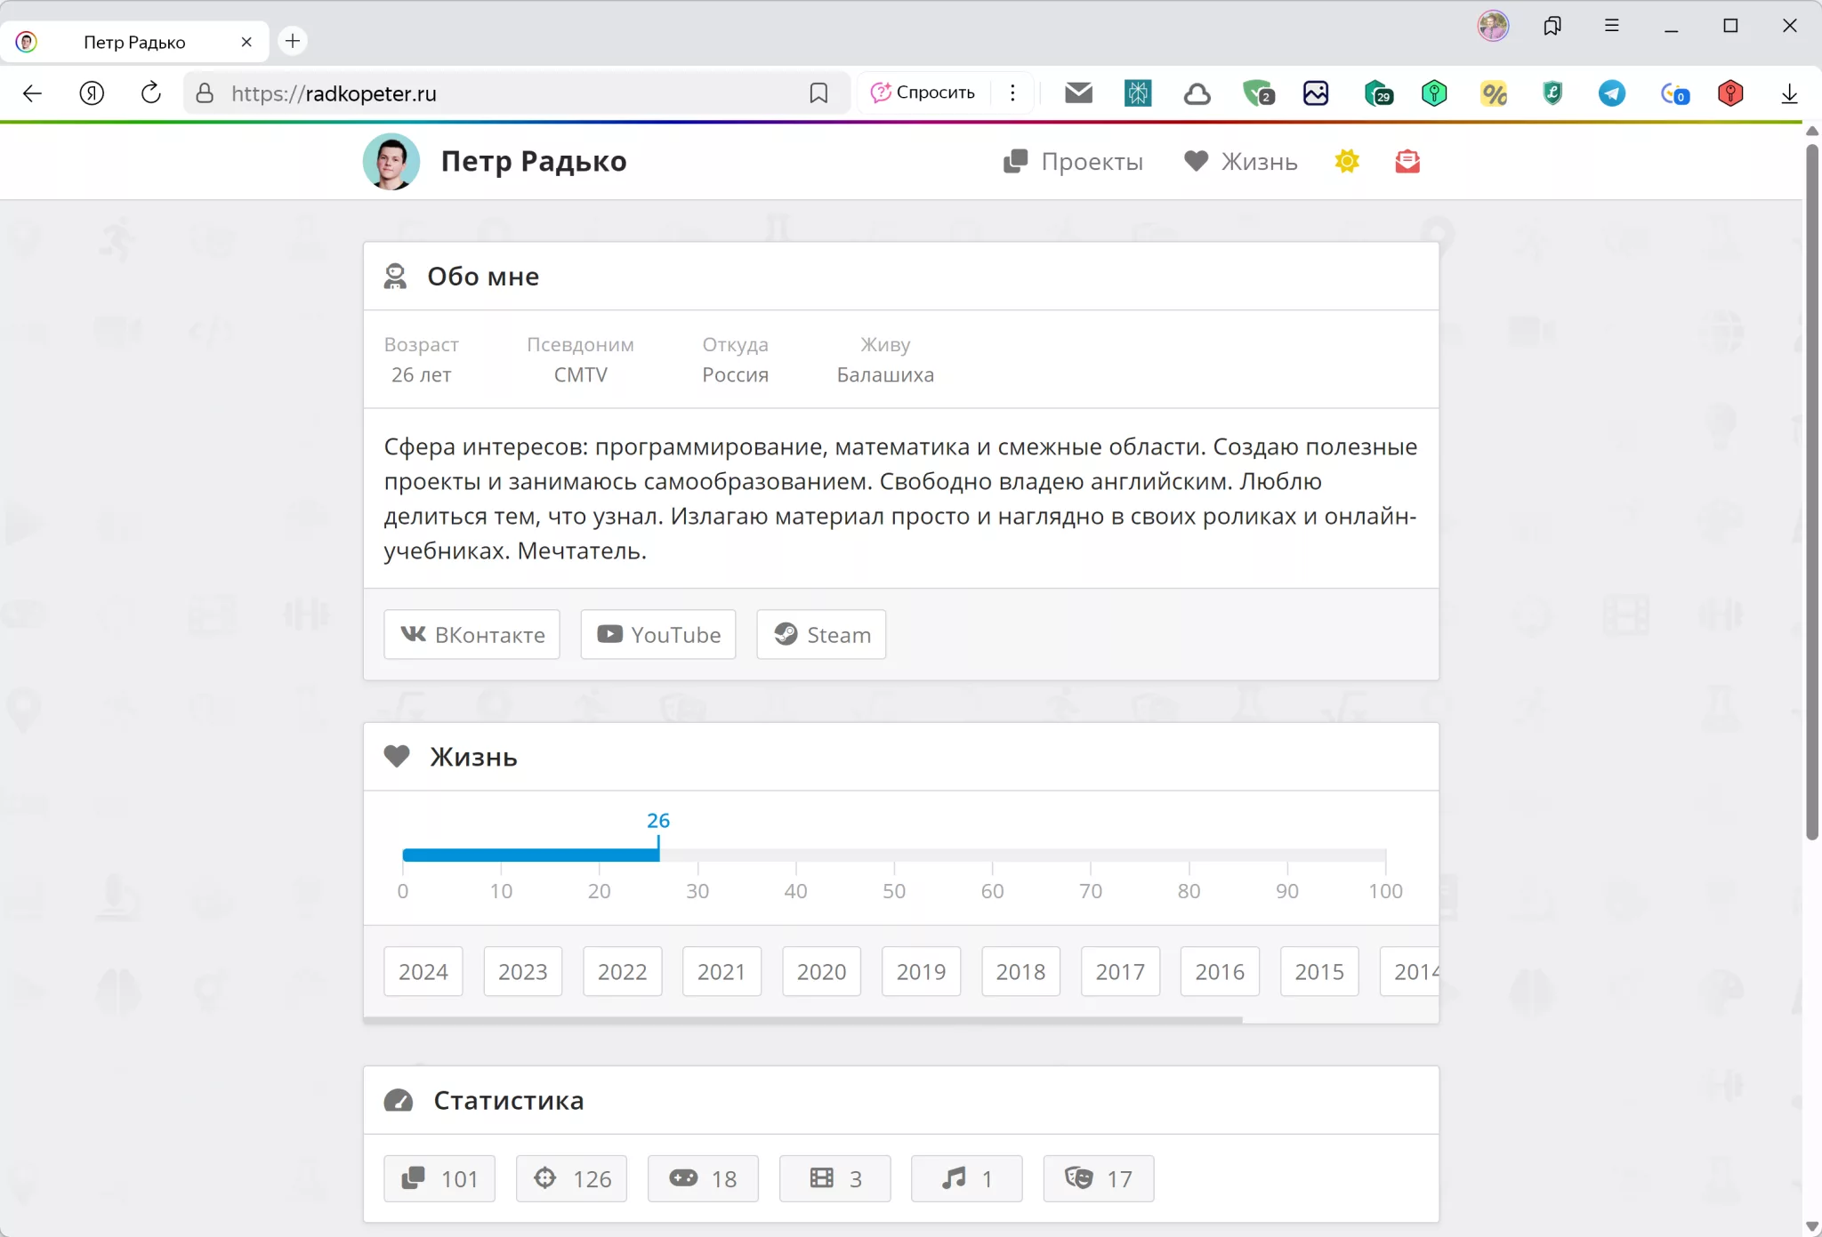Open the downloads arrow icon
Image resolution: width=1822 pixels, height=1237 pixels.
click(1790, 92)
